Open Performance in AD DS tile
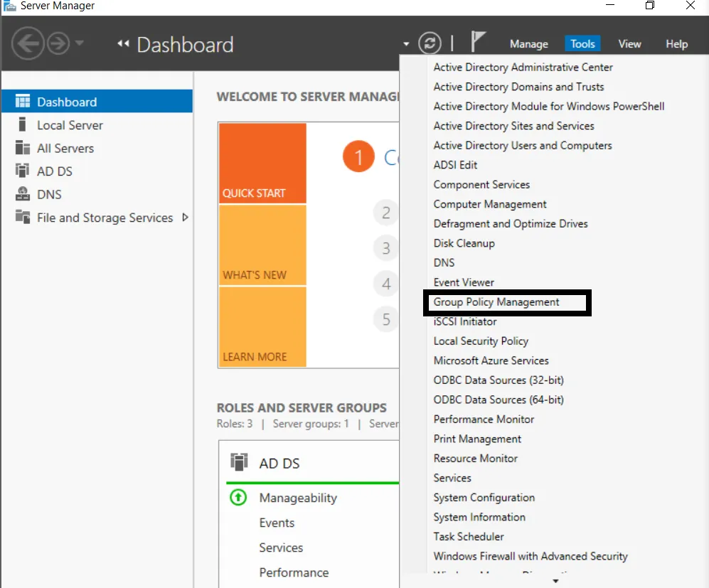 coord(294,572)
